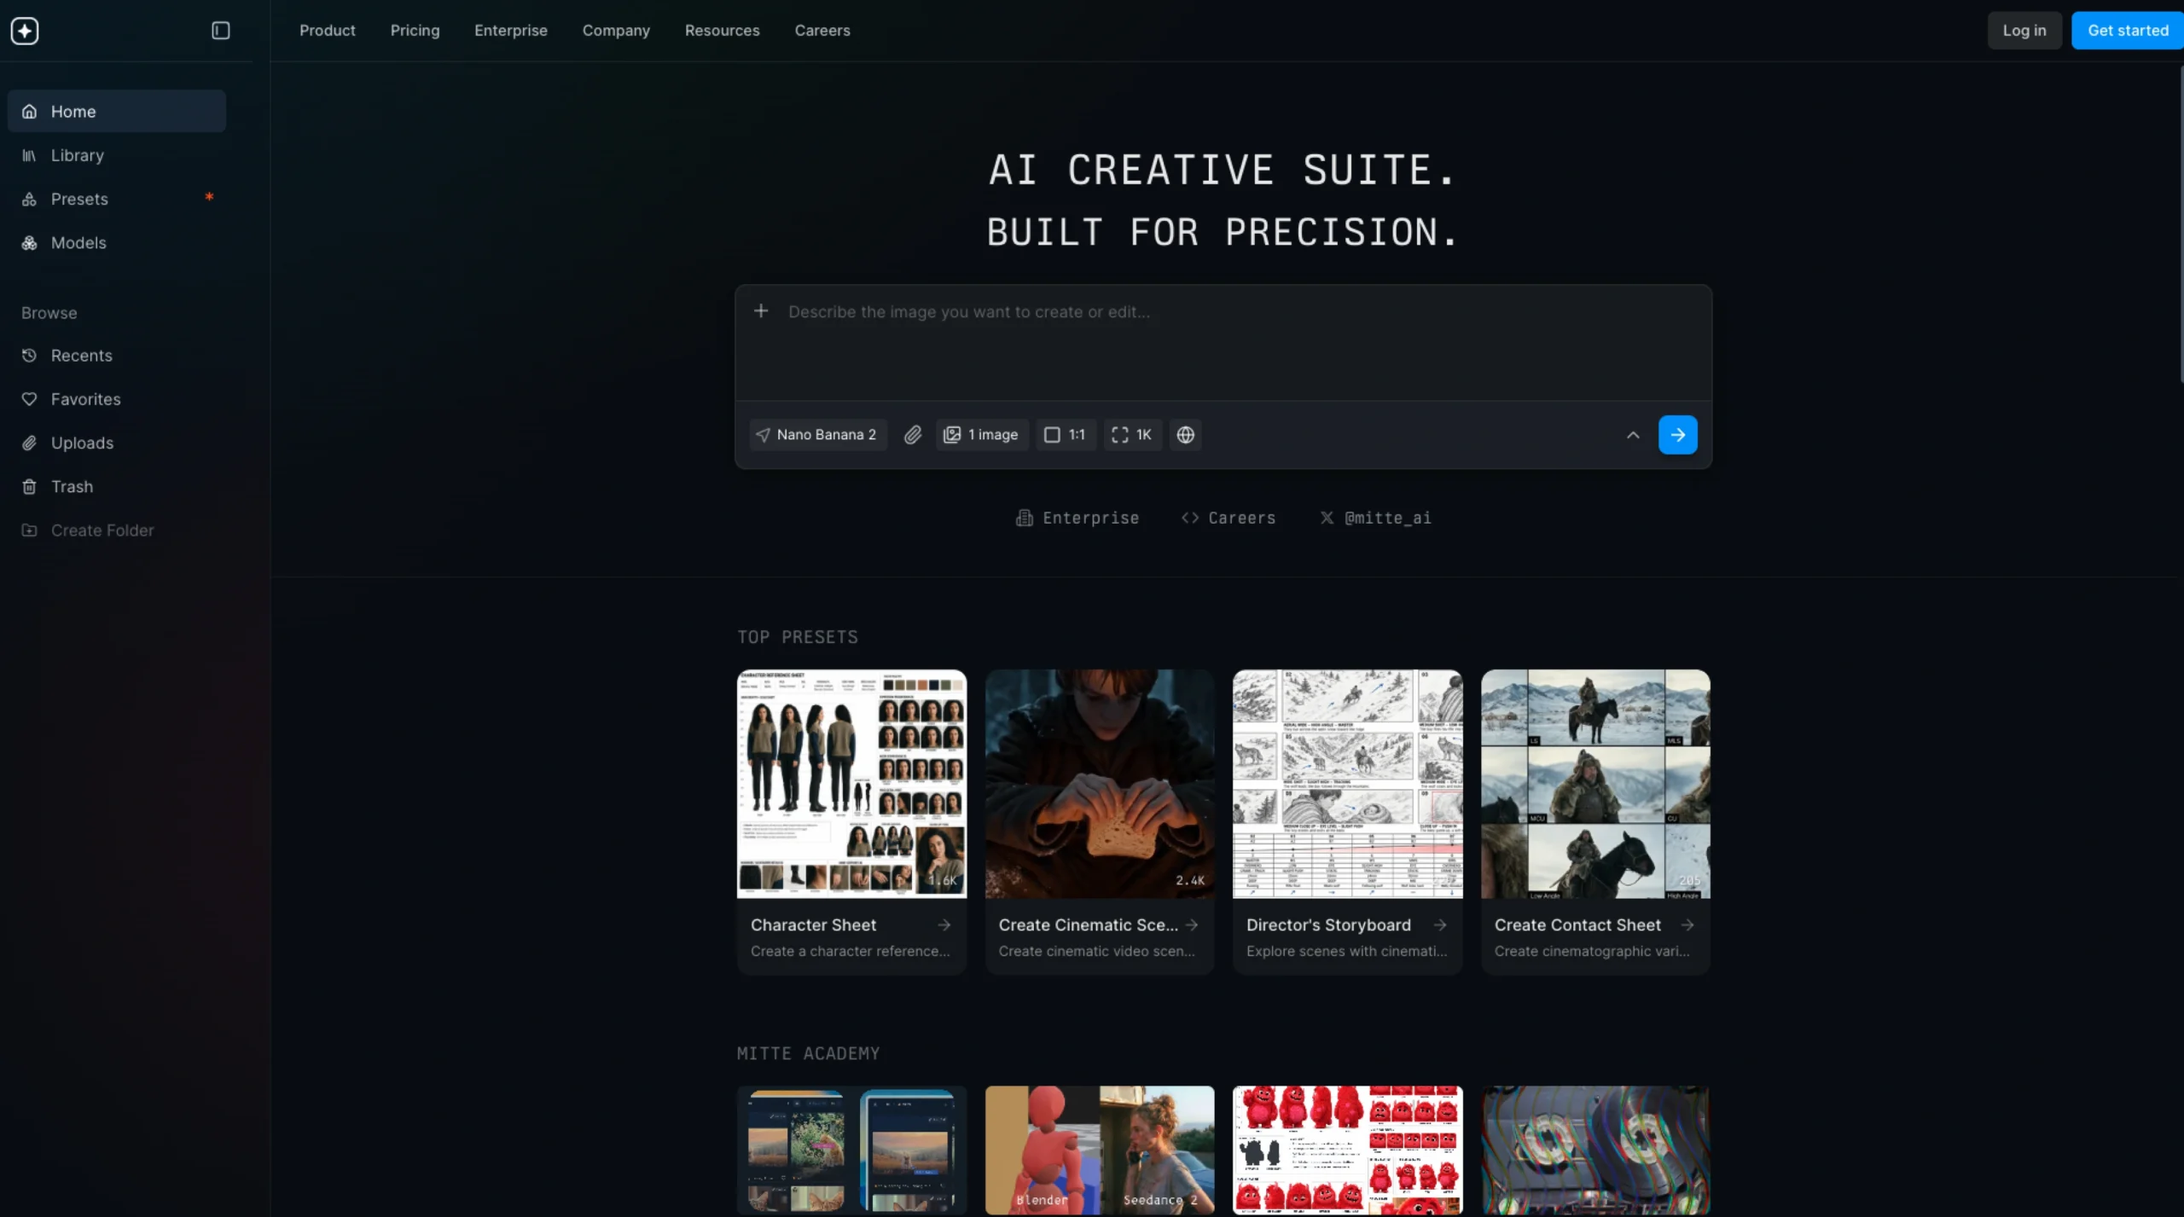
Task: Open the @mitte_ai X link
Action: click(x=1375, y=518)
